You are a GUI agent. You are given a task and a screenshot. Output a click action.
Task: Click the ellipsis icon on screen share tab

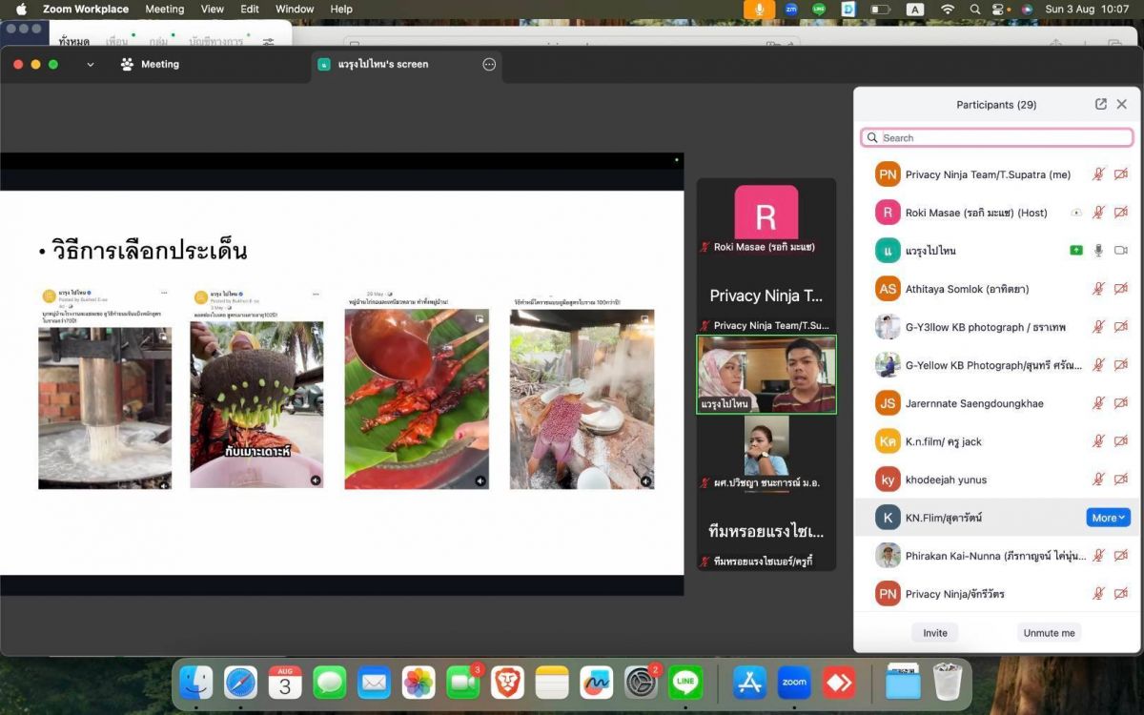click(x=489, y=64)
